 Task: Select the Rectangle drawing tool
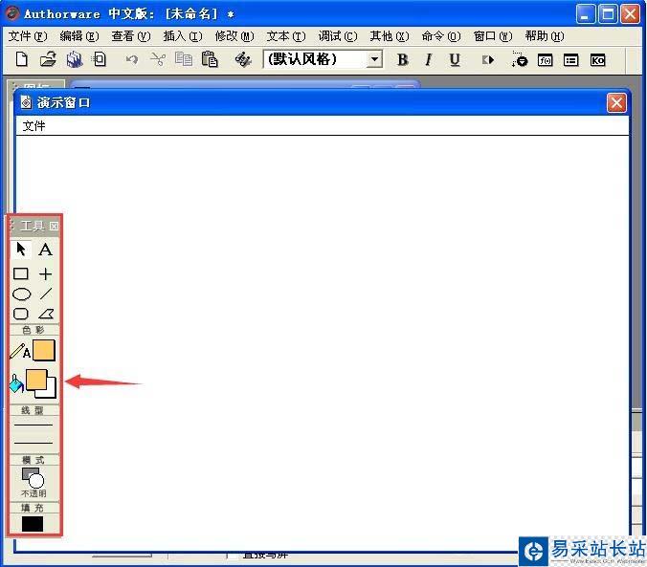(x=21, y=273)
